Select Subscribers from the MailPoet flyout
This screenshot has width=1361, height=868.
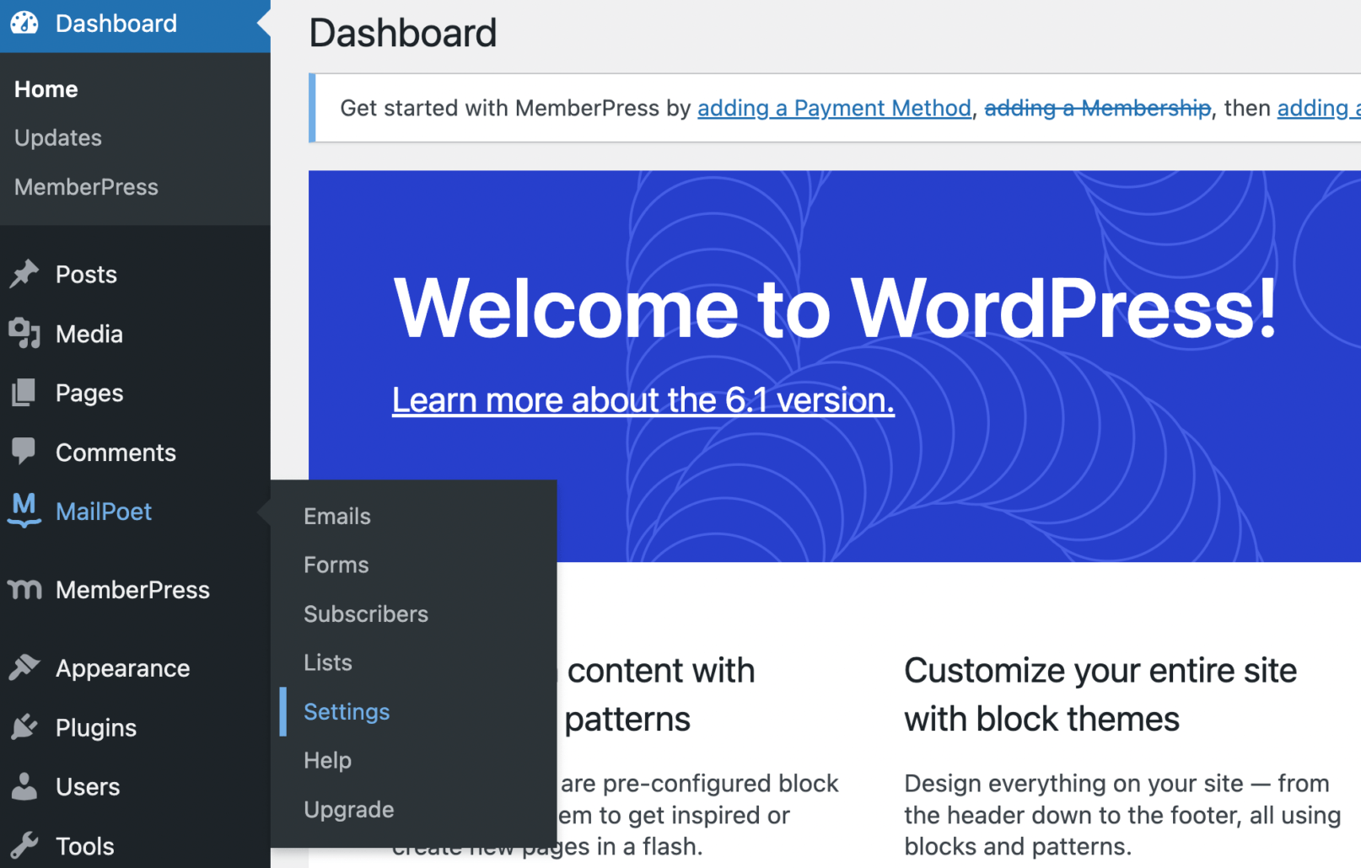coord(366,613)
